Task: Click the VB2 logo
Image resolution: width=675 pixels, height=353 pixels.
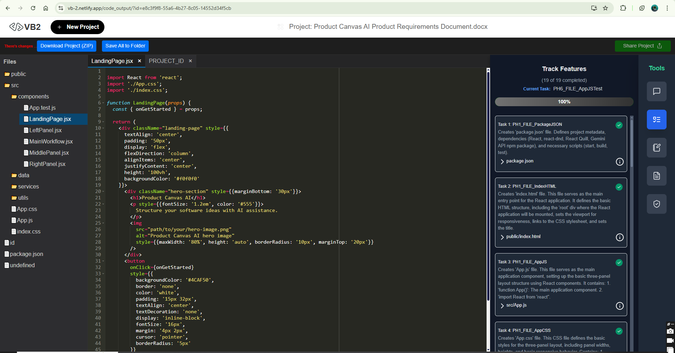Action: pyautogui.click(x=25, y=27)
